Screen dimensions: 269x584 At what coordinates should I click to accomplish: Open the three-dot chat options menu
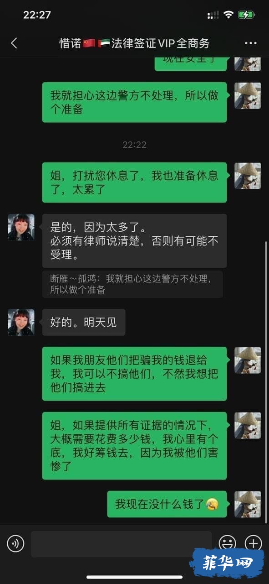(251, 43)
